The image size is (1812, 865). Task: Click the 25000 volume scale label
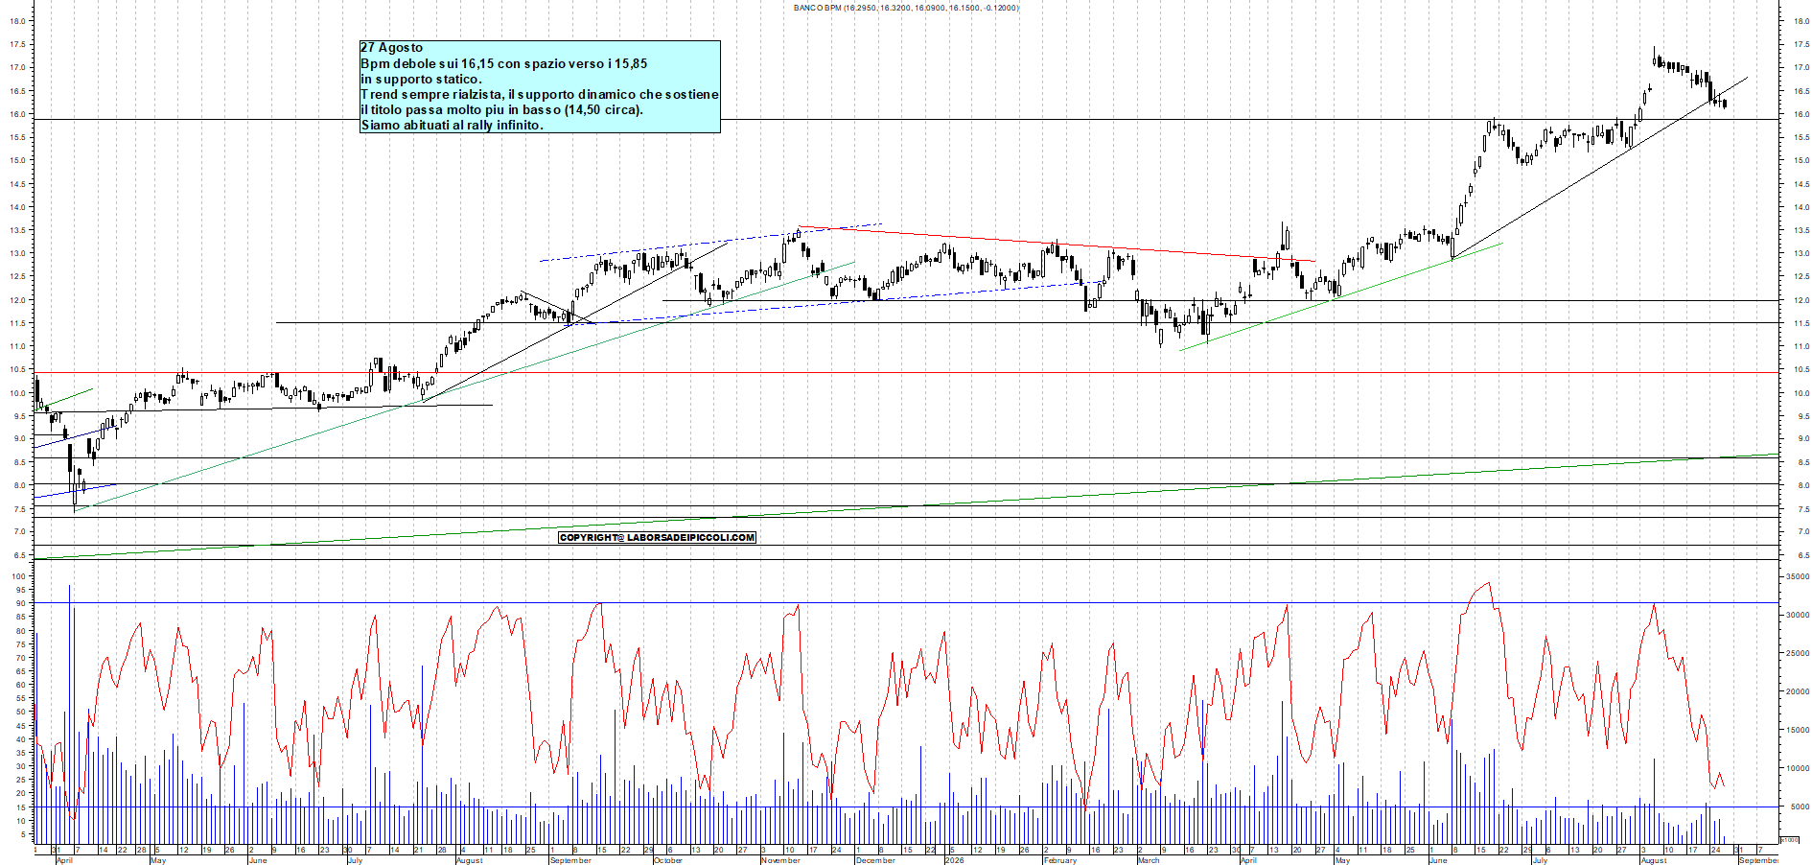[x=1798, y=653]
